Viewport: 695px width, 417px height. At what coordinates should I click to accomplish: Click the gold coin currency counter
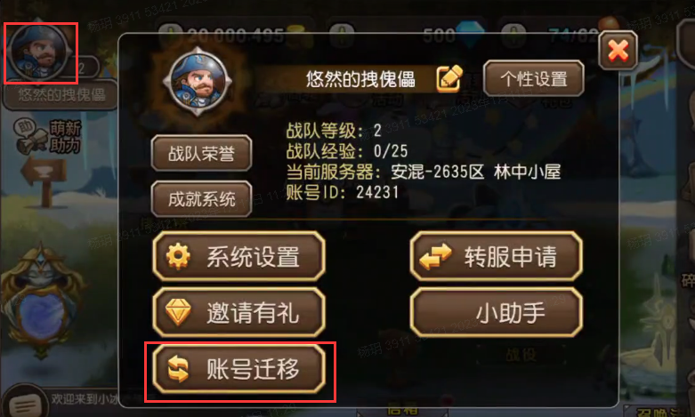click(235, 35)
